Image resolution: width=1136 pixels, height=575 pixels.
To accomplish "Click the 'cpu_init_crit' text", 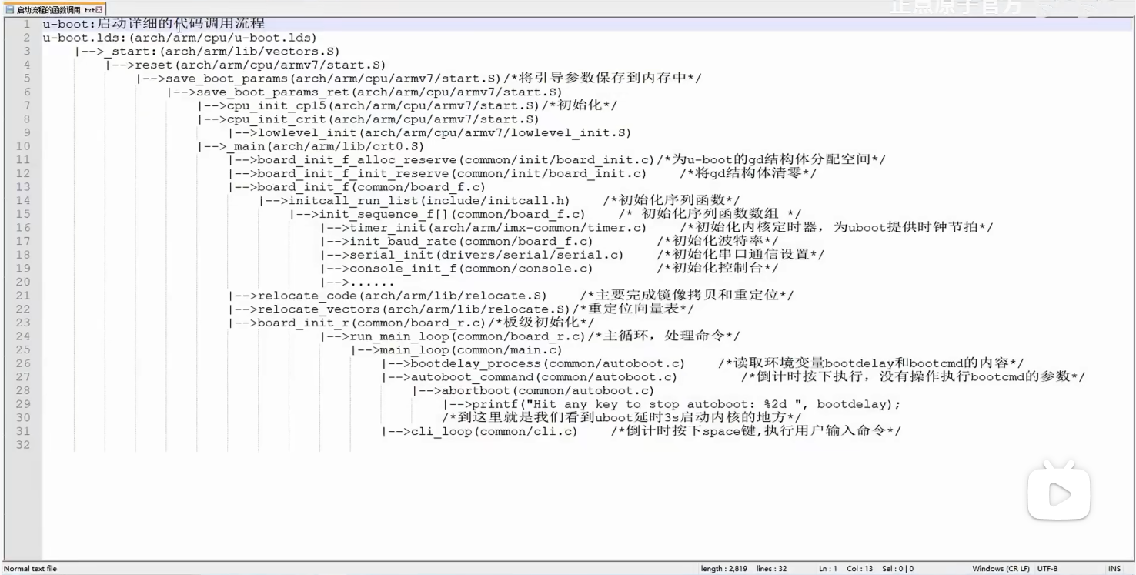I will click(x=276, y=119).
